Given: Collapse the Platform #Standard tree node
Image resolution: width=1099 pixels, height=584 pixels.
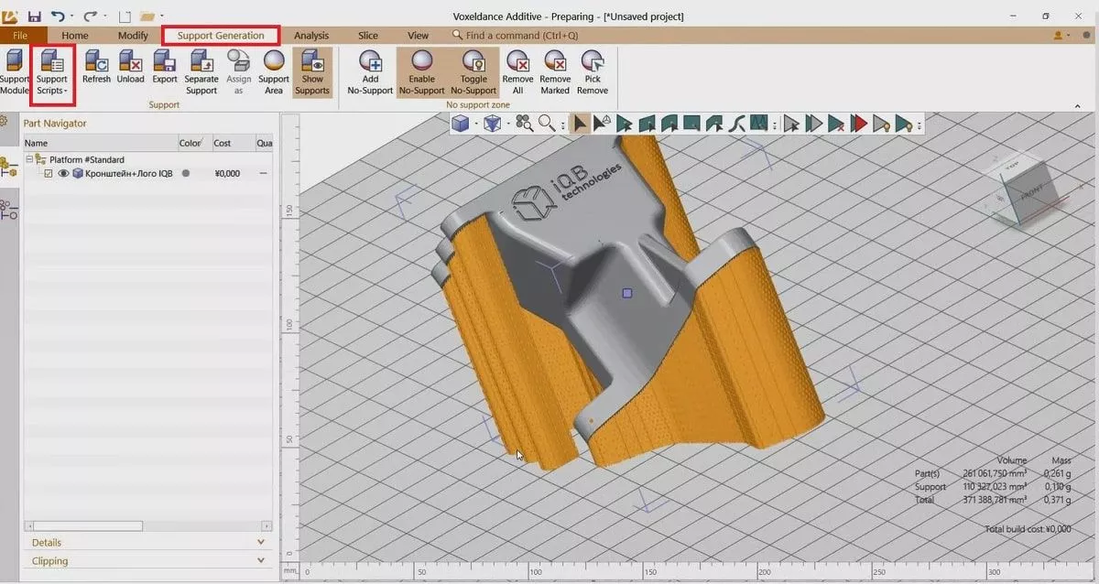Looking at the screenshot, I should 30,159.
